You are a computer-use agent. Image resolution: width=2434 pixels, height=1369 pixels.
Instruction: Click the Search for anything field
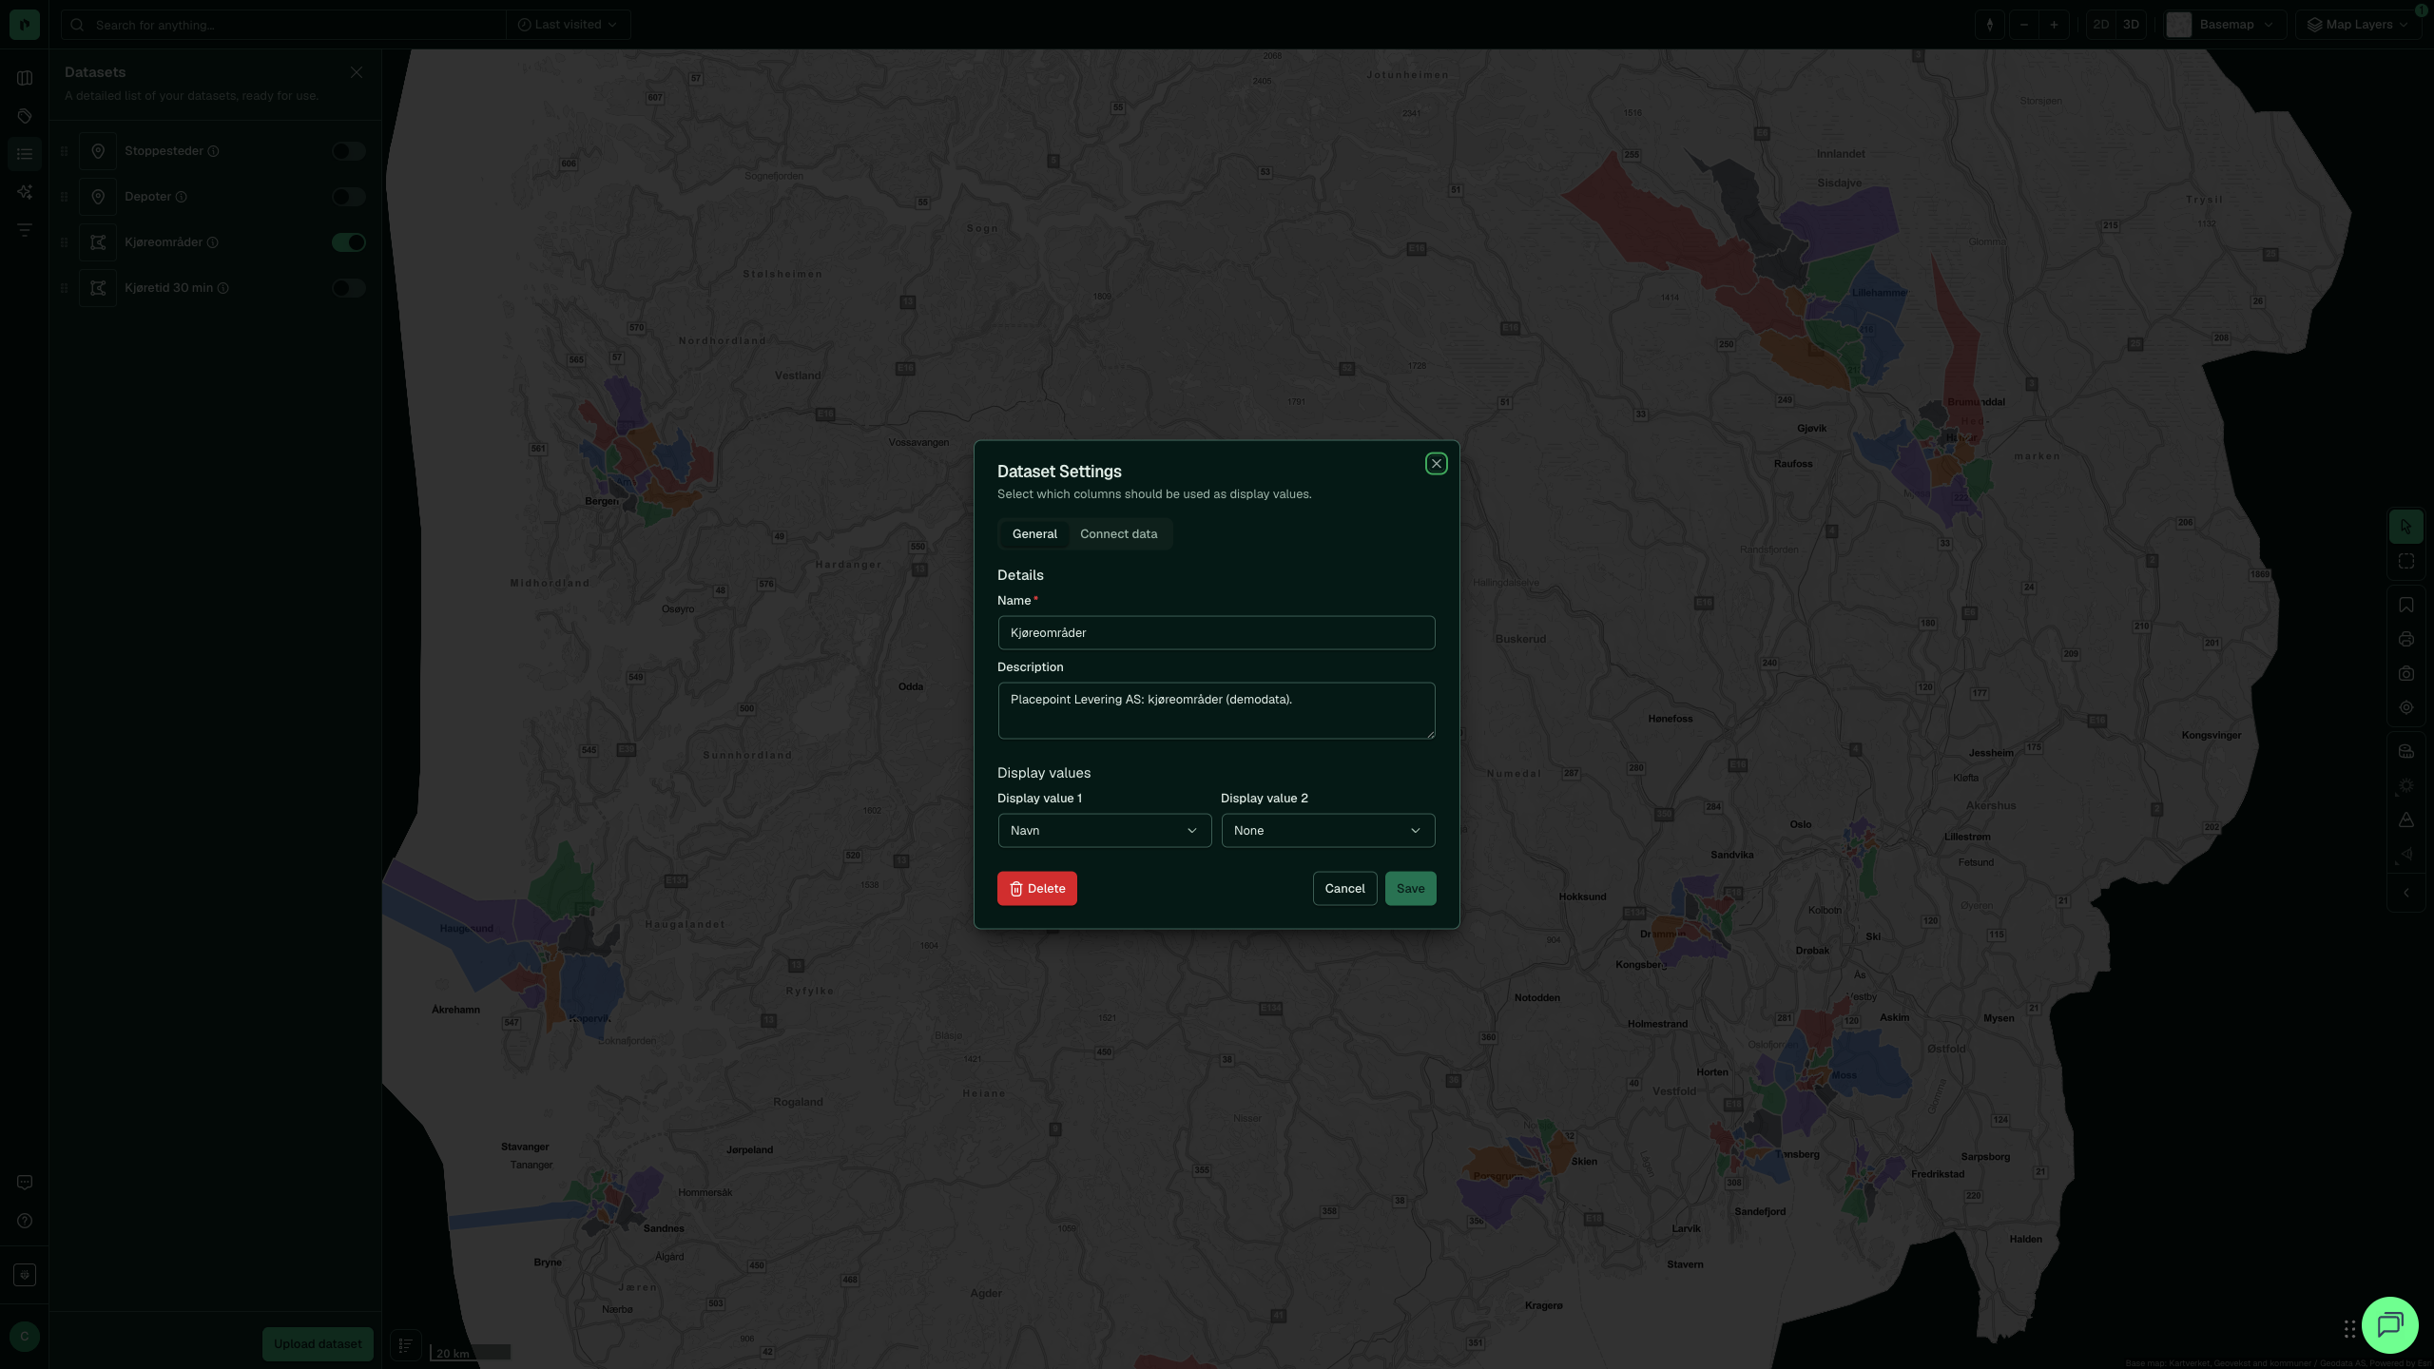tap(285, 25)
